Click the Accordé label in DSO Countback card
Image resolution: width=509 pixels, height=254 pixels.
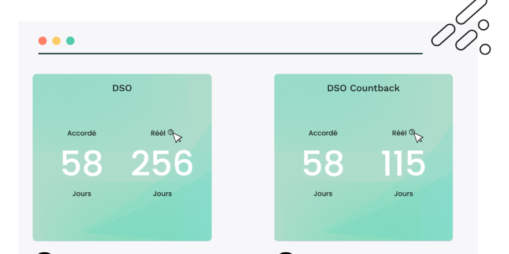(x=323, y=133)
